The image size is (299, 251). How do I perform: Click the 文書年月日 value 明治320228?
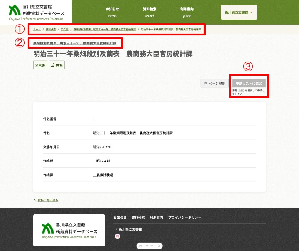pos(102,147)
